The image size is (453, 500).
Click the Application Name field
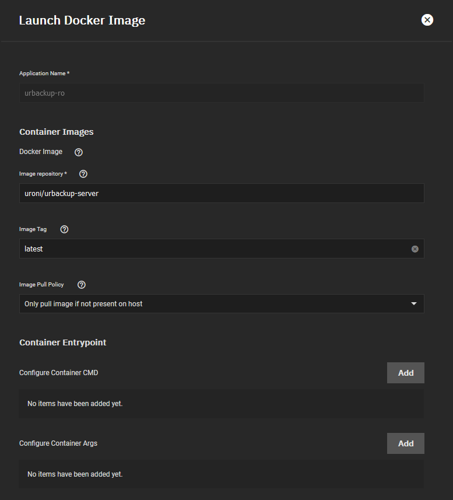222,93
